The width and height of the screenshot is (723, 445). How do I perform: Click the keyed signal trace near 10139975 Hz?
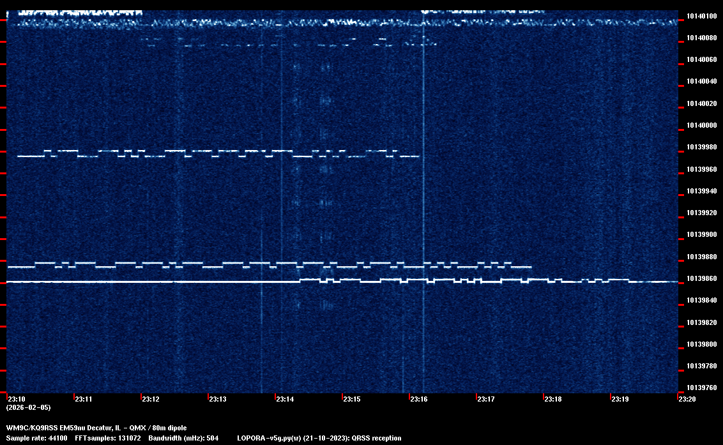192,153
